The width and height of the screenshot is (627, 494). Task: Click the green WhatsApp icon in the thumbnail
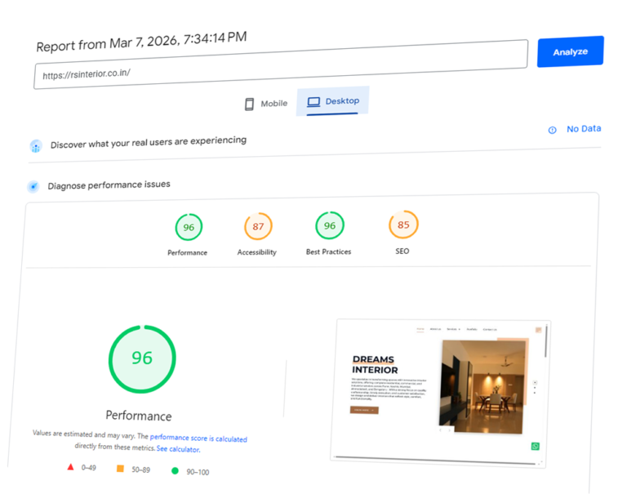point(536,446)
